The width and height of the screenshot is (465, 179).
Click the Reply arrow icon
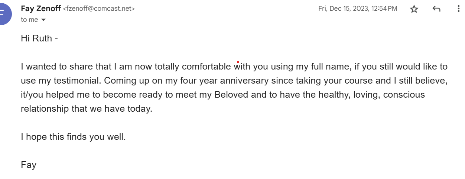coord(436,9)
